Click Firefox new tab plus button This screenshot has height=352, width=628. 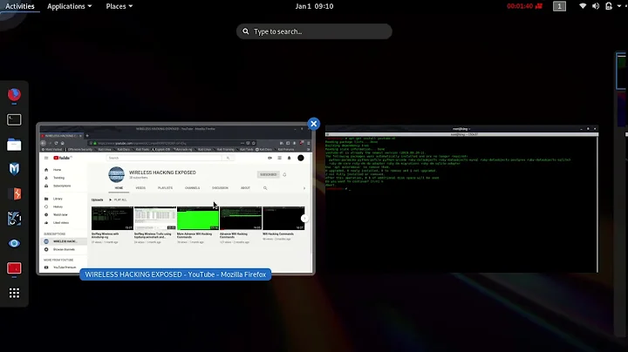pyautogui.click(x=87, y=136)
